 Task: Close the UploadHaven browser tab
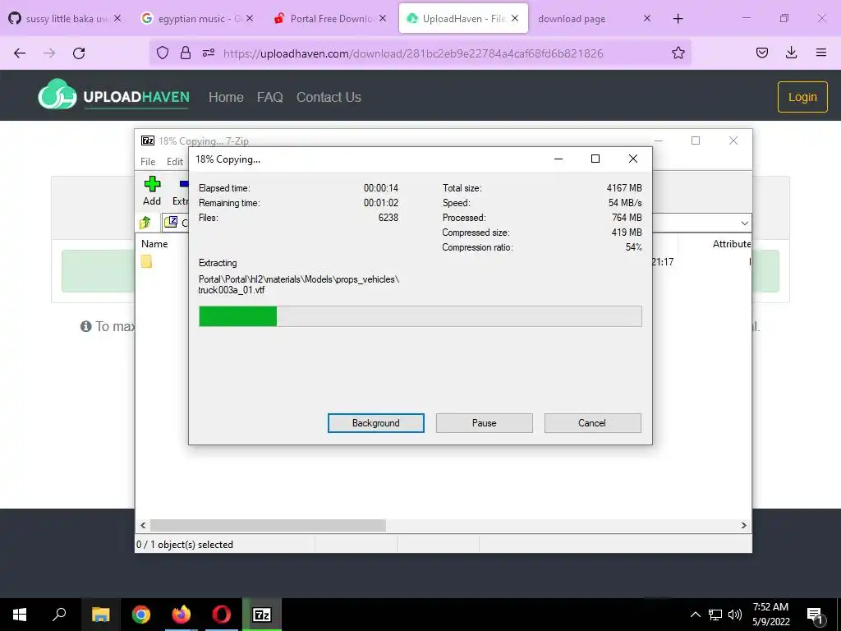[515, 18]
